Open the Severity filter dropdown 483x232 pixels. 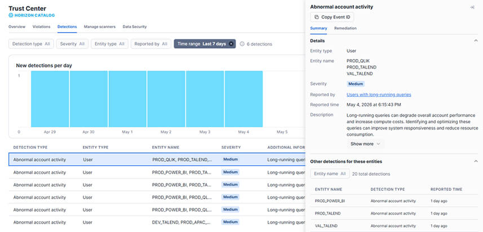click(x=72, y=44)
